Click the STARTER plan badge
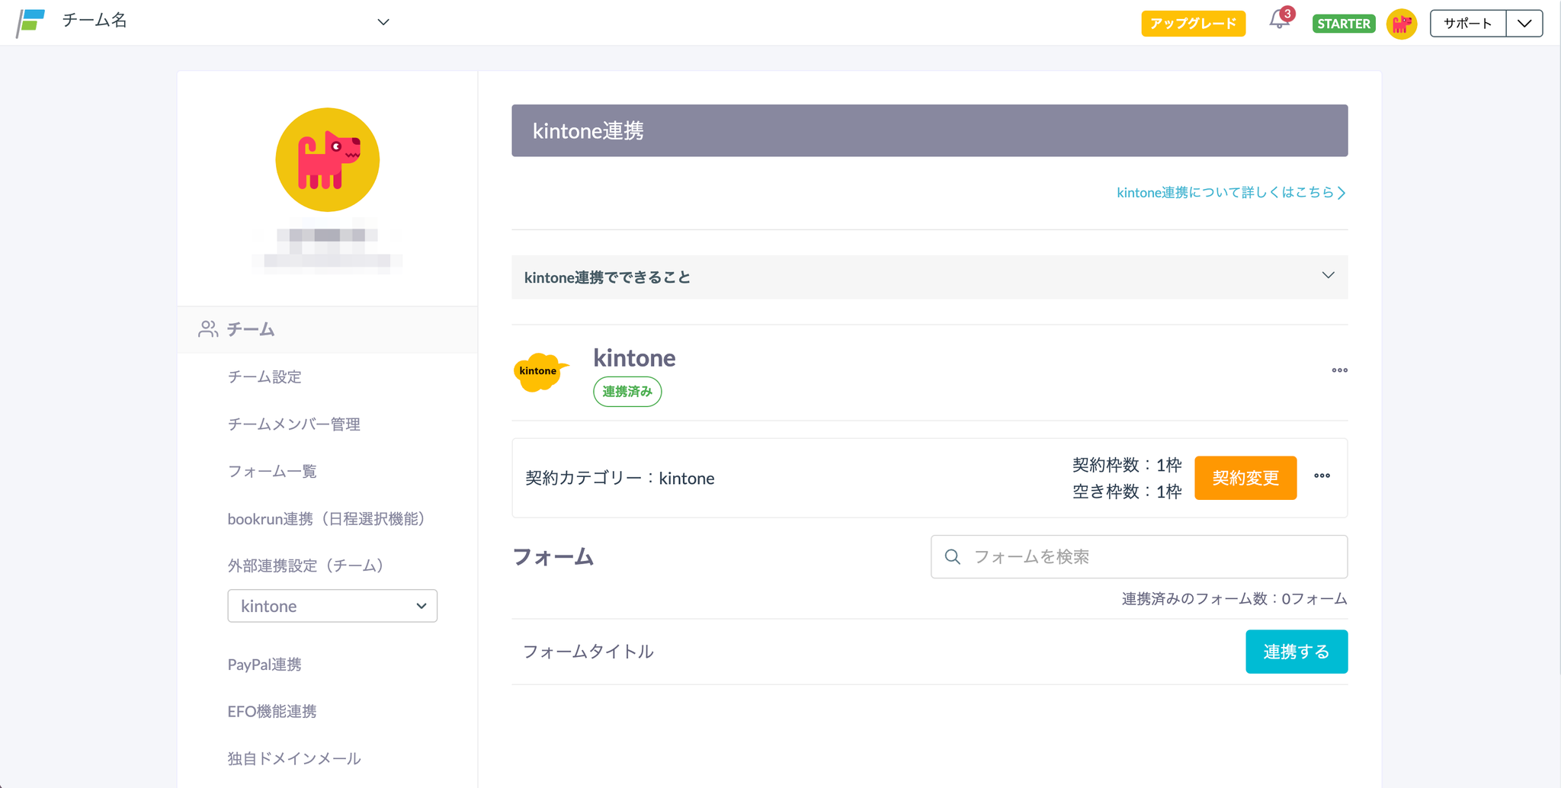 coord(1343,24)
